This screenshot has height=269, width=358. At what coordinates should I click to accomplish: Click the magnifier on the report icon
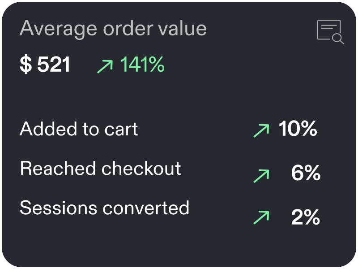(x=338, y=39)
